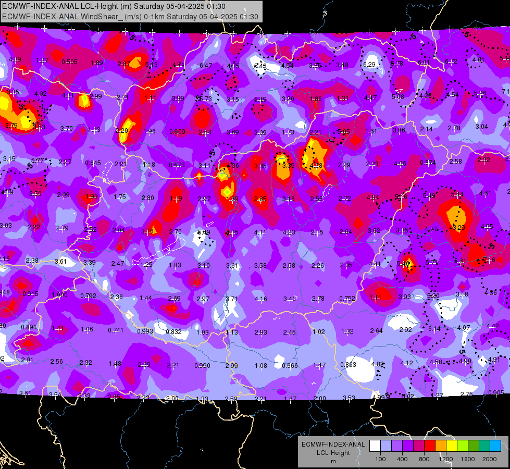Click the wind shear value '5.08'
Viewport: 510px width, 469px height.
click(398, 96)
